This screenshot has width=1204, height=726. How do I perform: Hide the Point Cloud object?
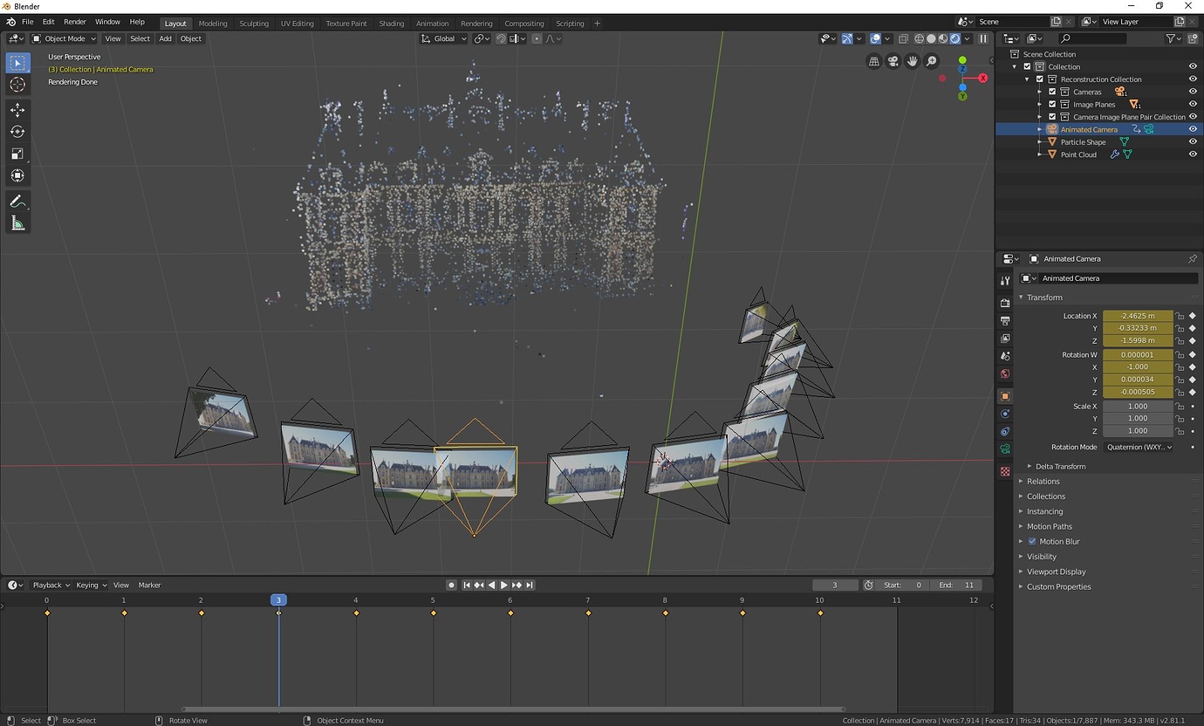pos(1193,154)
